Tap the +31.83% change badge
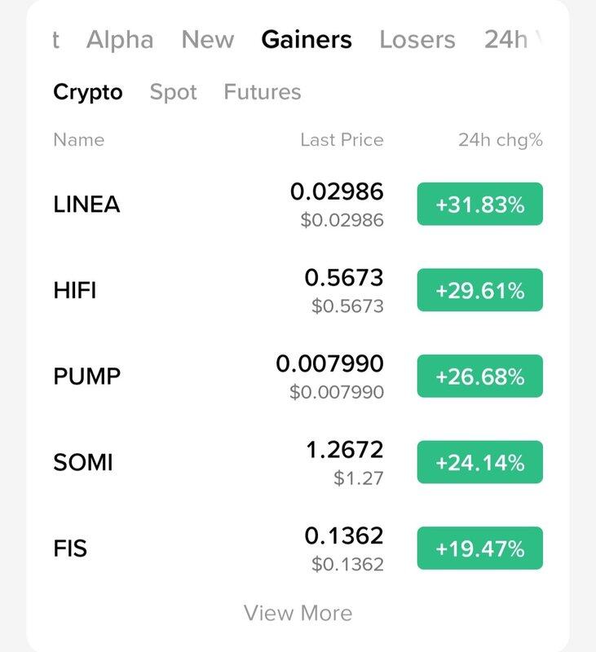The height and width of the screenshot is (652, 596). click(x=480, y=205)
